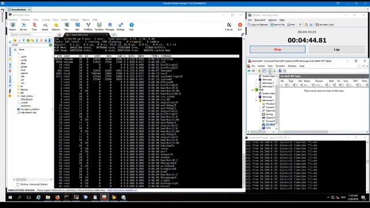The width and height of the screenshot is (370, 208).
Task: Click the file browser horizontal scrollbar
Action: [x=32, y=180]
